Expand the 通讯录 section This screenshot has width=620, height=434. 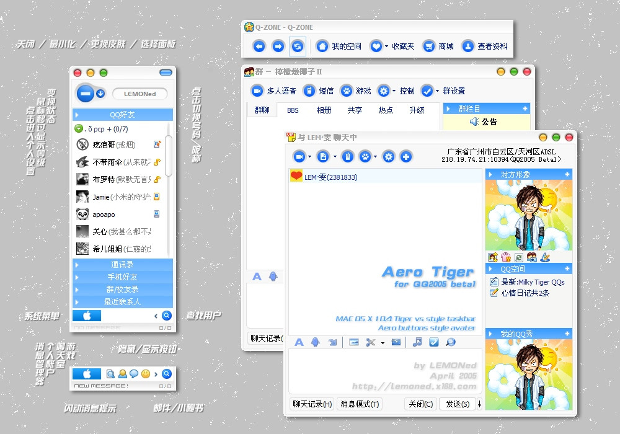point(123,265)
